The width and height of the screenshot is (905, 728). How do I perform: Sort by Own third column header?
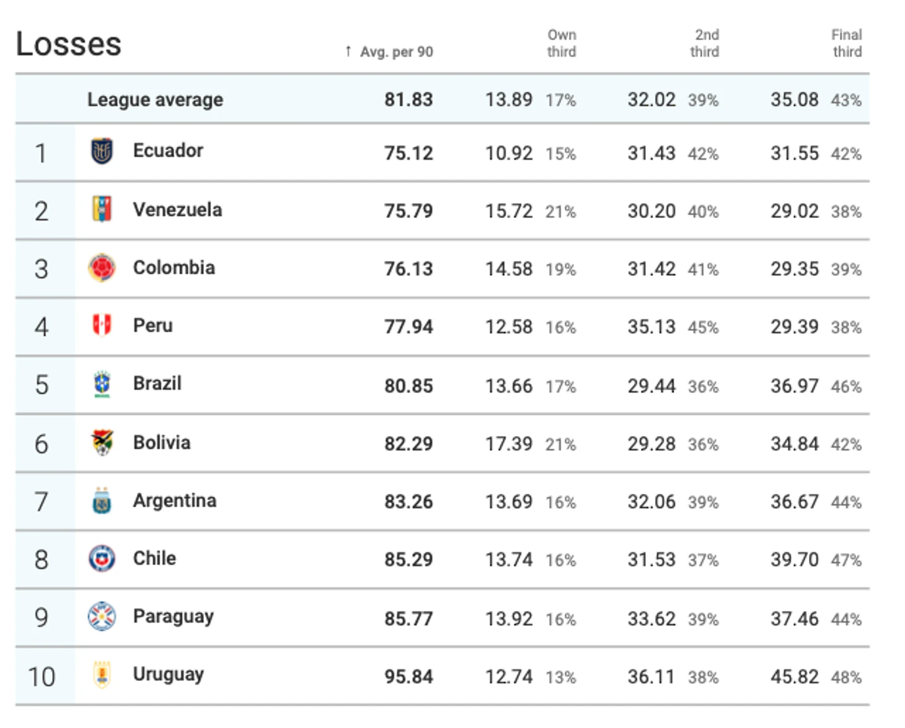561,43
